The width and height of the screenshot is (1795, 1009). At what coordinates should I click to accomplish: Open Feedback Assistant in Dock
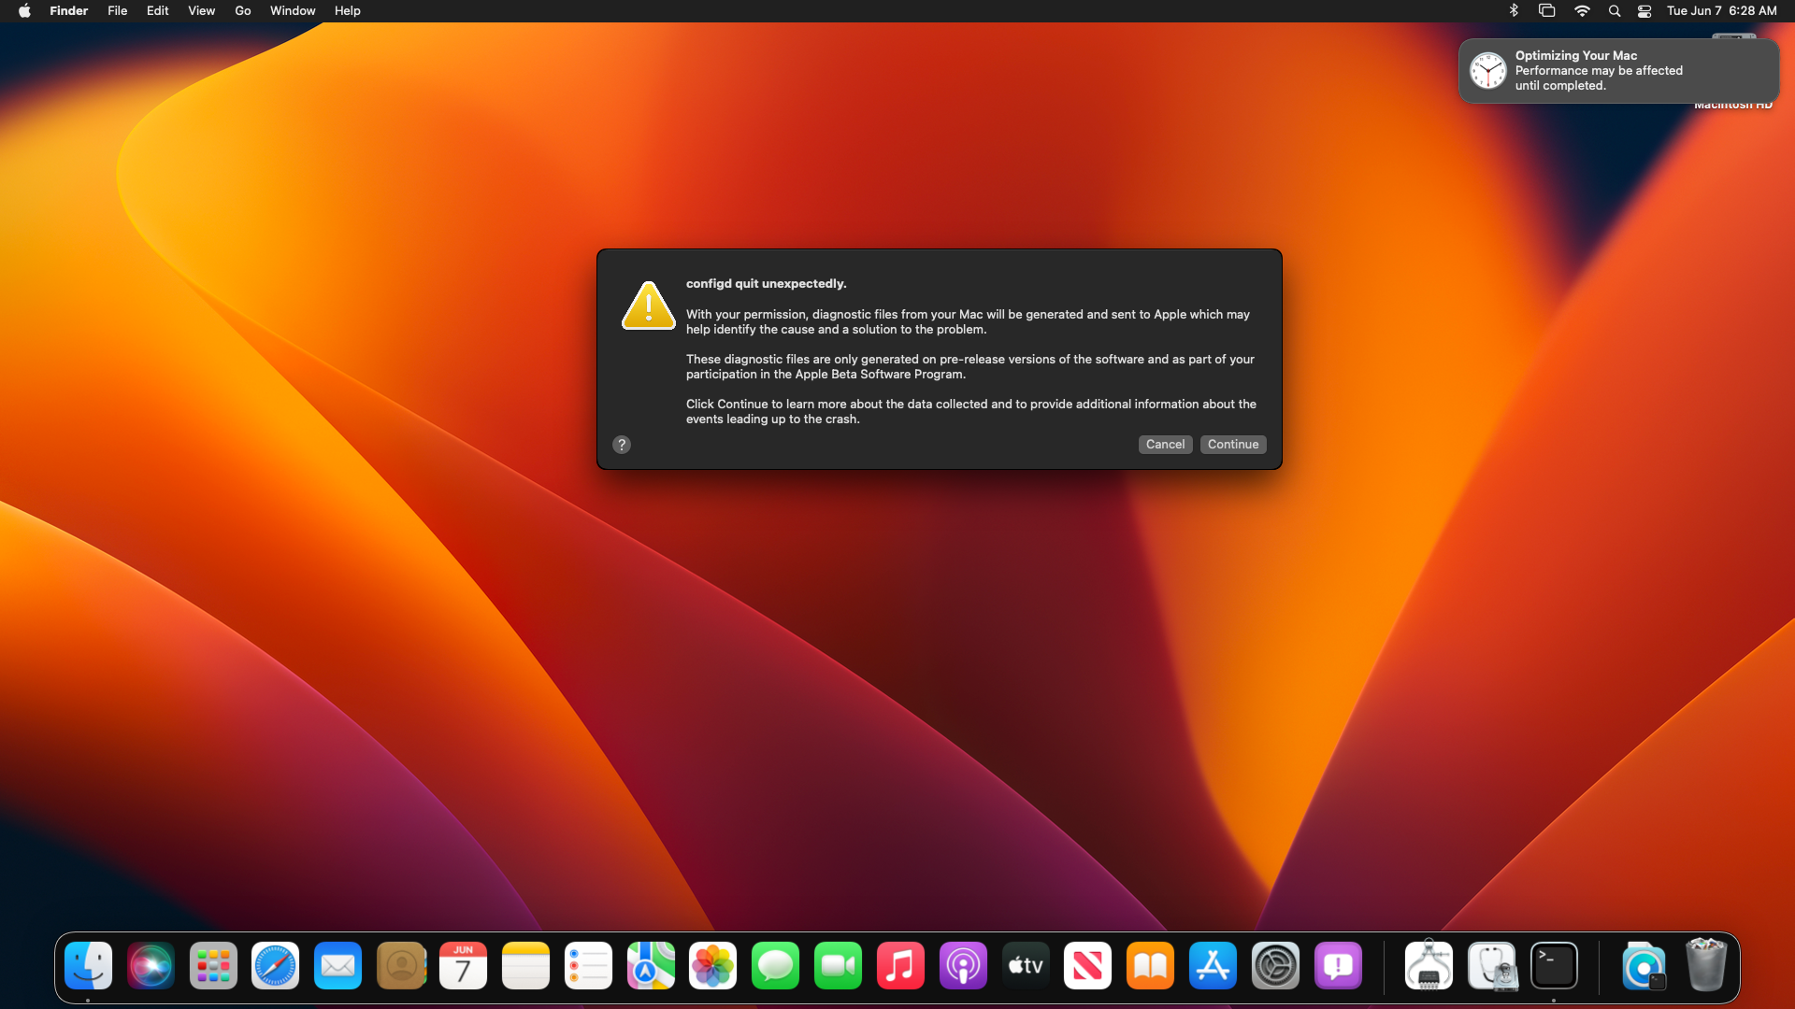[x=1338, y=966]
